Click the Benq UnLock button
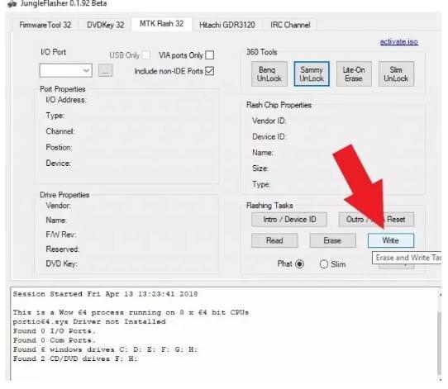 (x=269, y=74)
